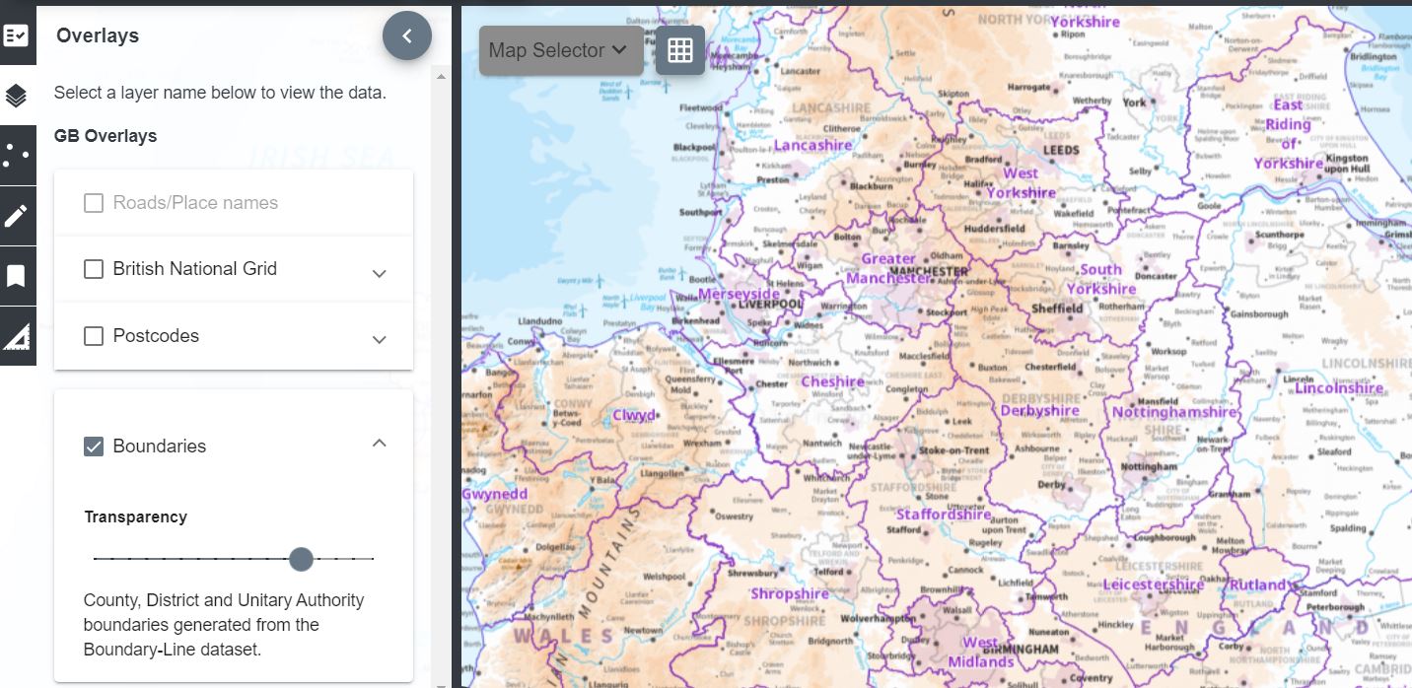Select the Overlays layers icon
This screenshot has height=688, width=1412.
(17, 96)
